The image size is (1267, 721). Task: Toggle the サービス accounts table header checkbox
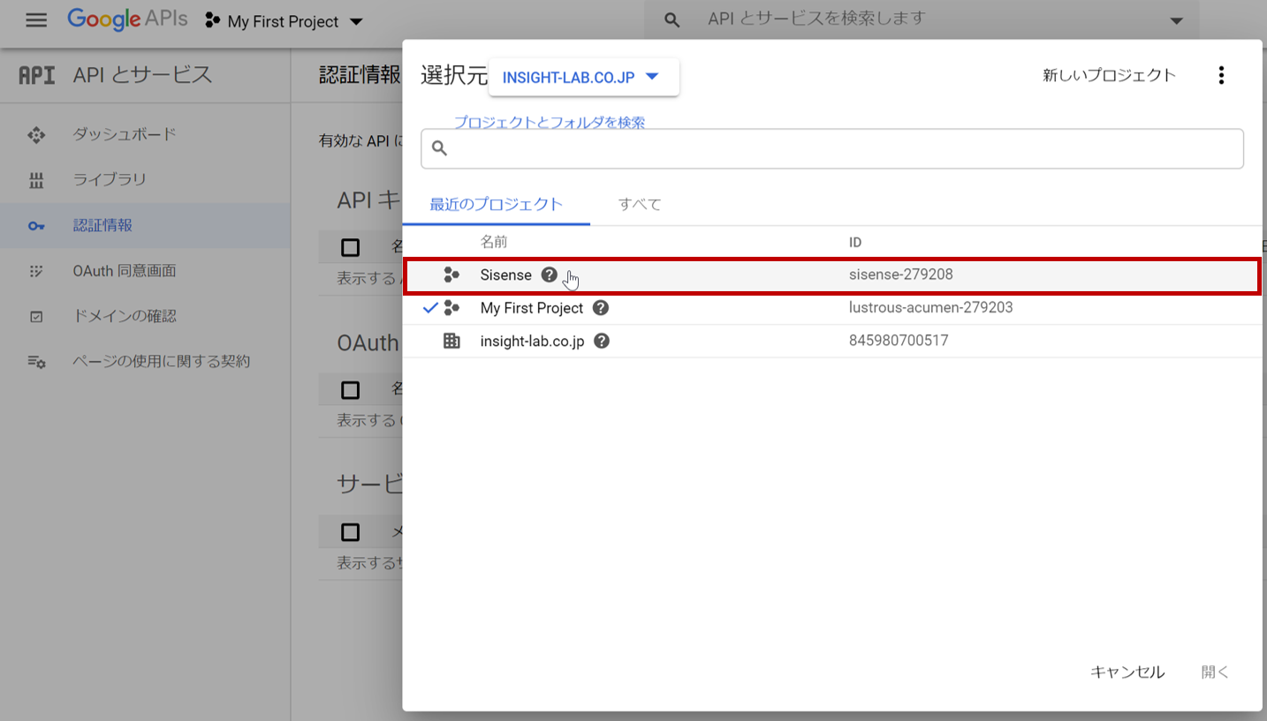[x=350, y=532]
